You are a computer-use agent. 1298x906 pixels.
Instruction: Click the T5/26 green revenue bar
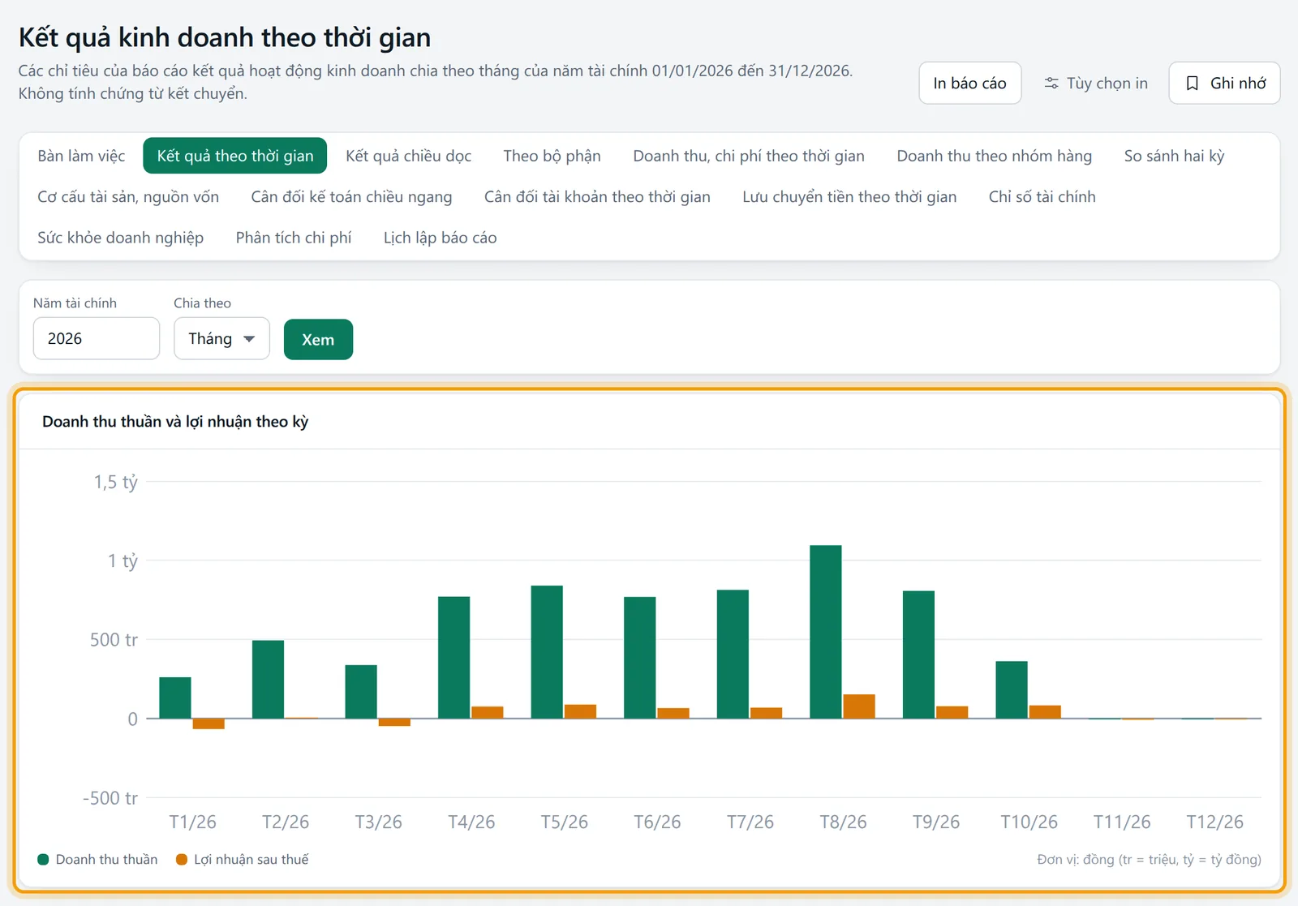tap(547, 652)
